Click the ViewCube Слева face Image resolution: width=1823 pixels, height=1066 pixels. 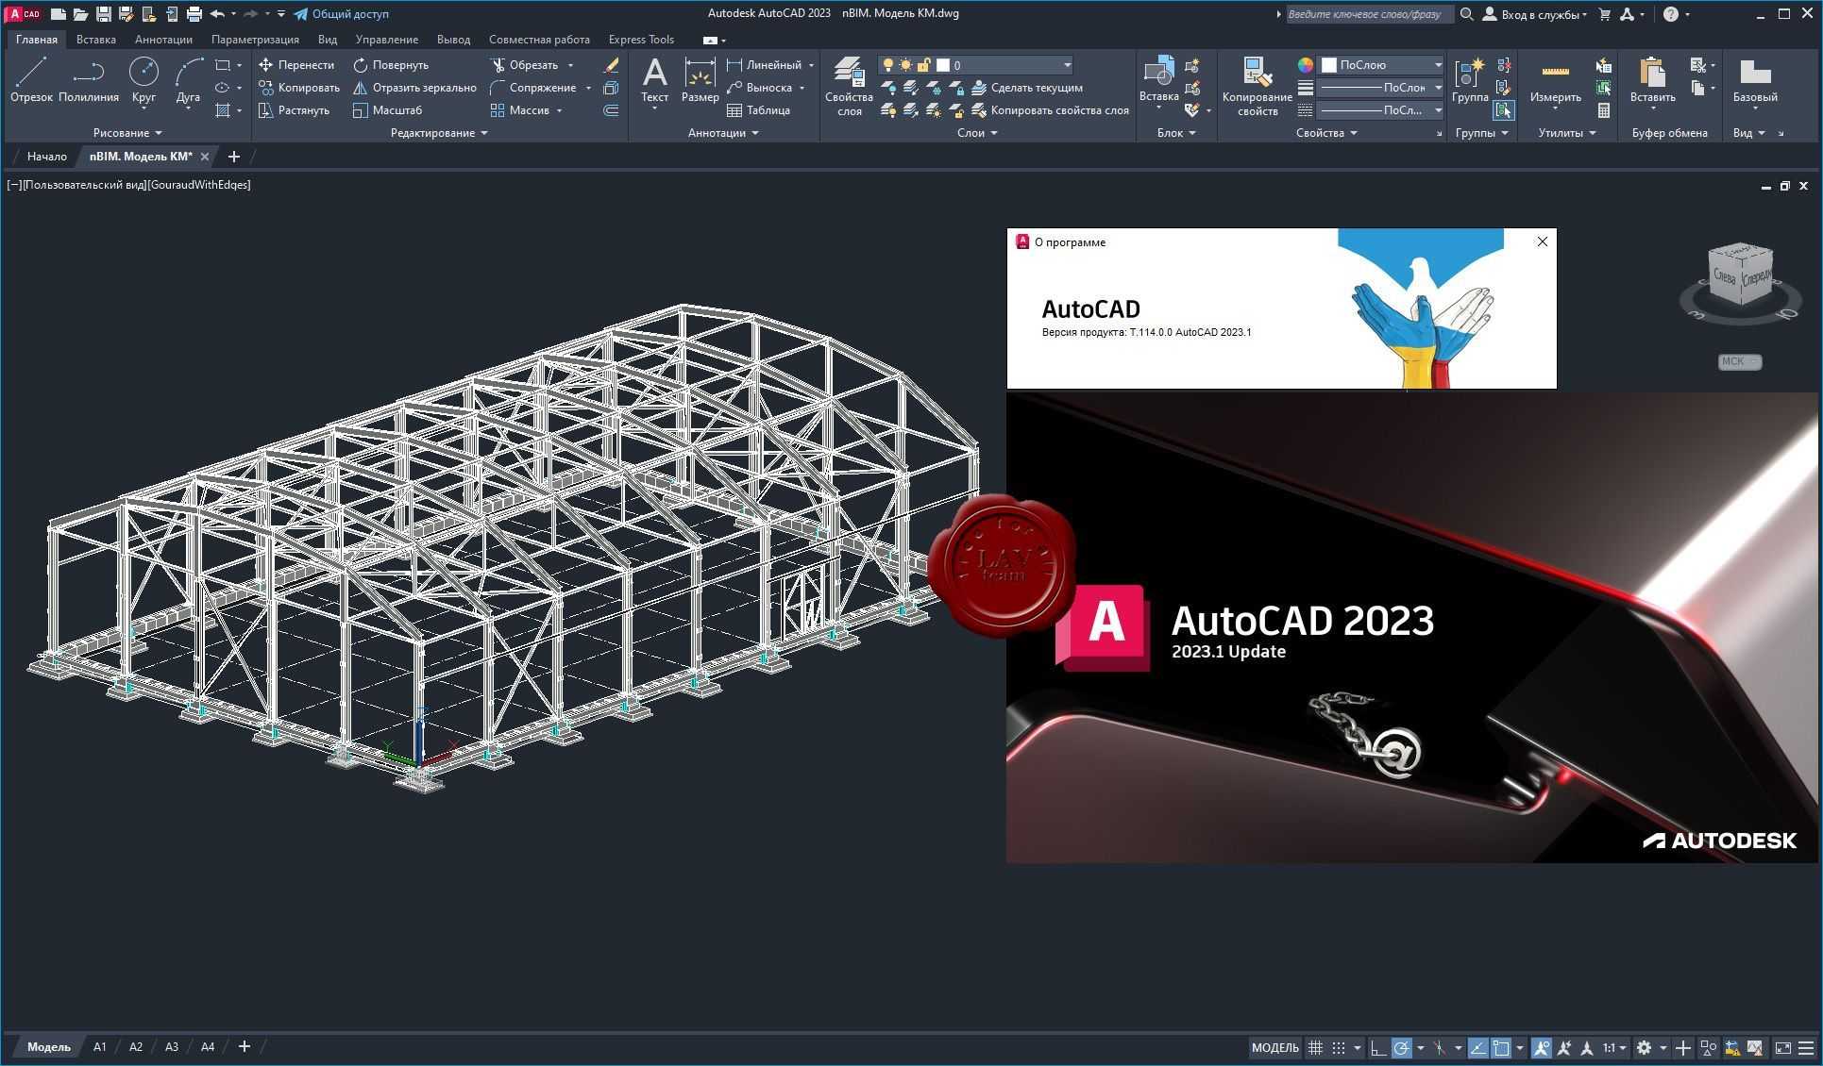(x=1724, y=277)
